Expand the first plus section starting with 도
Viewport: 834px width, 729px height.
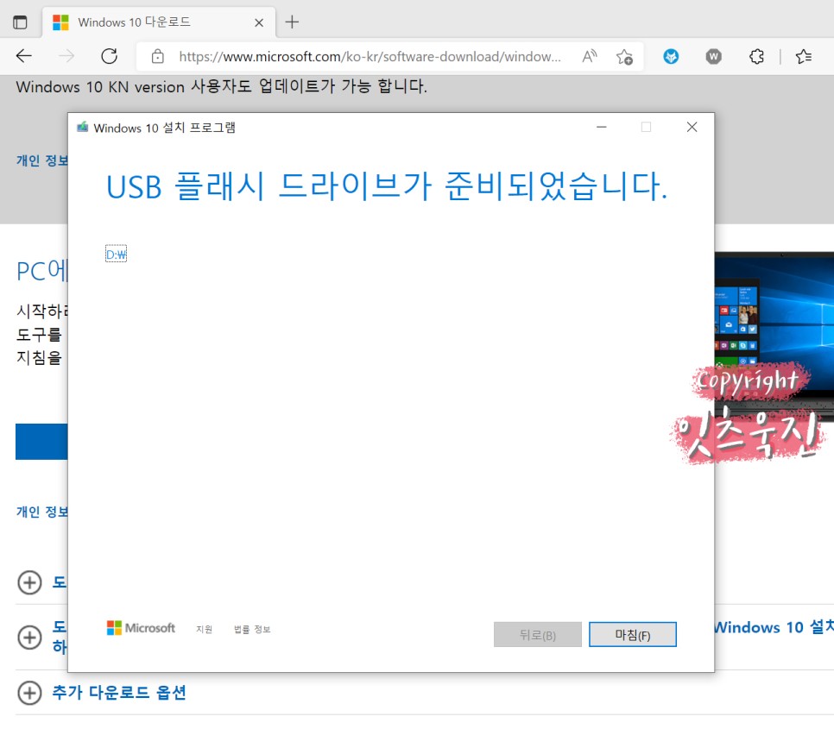(29, 582)
